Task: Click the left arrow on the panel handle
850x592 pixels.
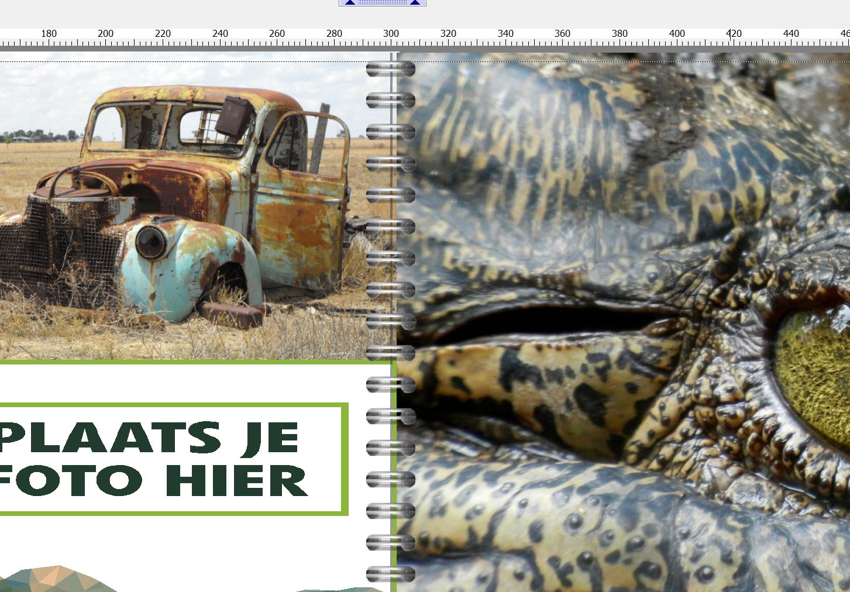Action: point(350,2)
